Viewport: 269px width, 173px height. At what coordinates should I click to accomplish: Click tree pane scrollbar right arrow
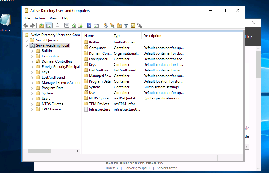(78, 151)
